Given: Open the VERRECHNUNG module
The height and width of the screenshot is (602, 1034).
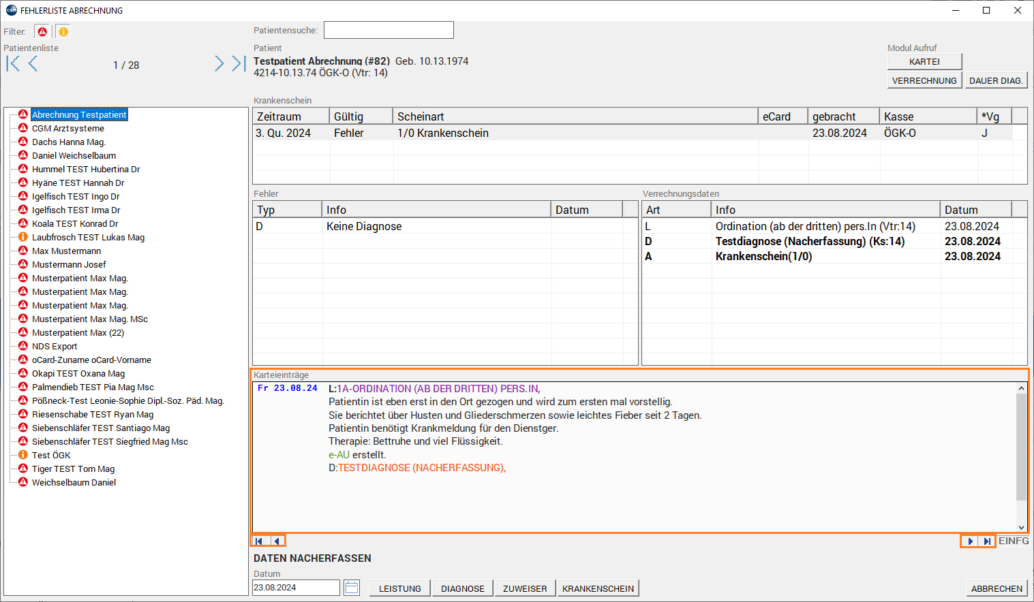Looking at the screenshot, I should [x=924, y=81].
